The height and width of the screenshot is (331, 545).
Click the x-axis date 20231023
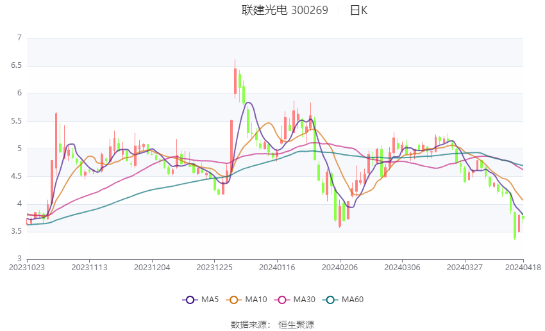27,268
